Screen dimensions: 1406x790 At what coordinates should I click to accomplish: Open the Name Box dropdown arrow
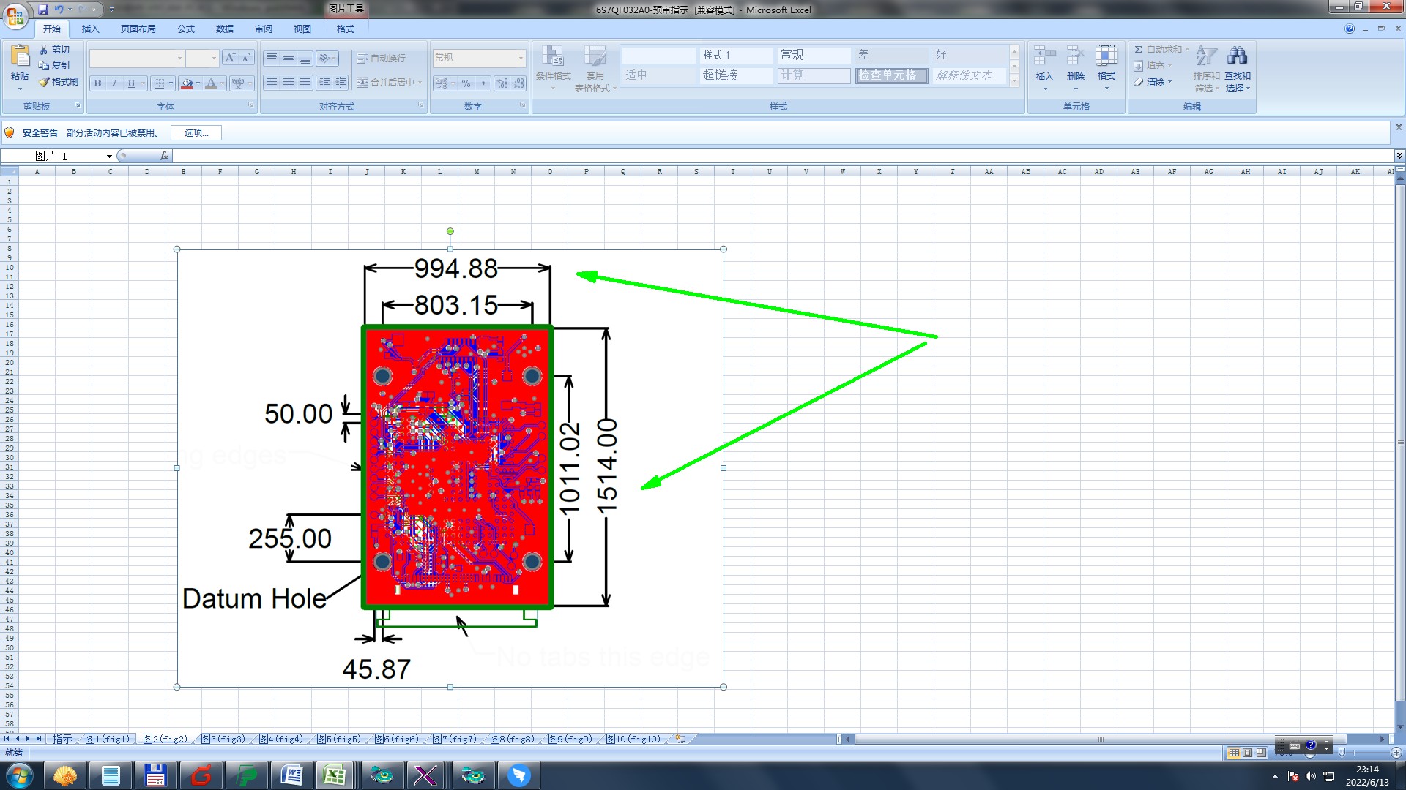109,157
